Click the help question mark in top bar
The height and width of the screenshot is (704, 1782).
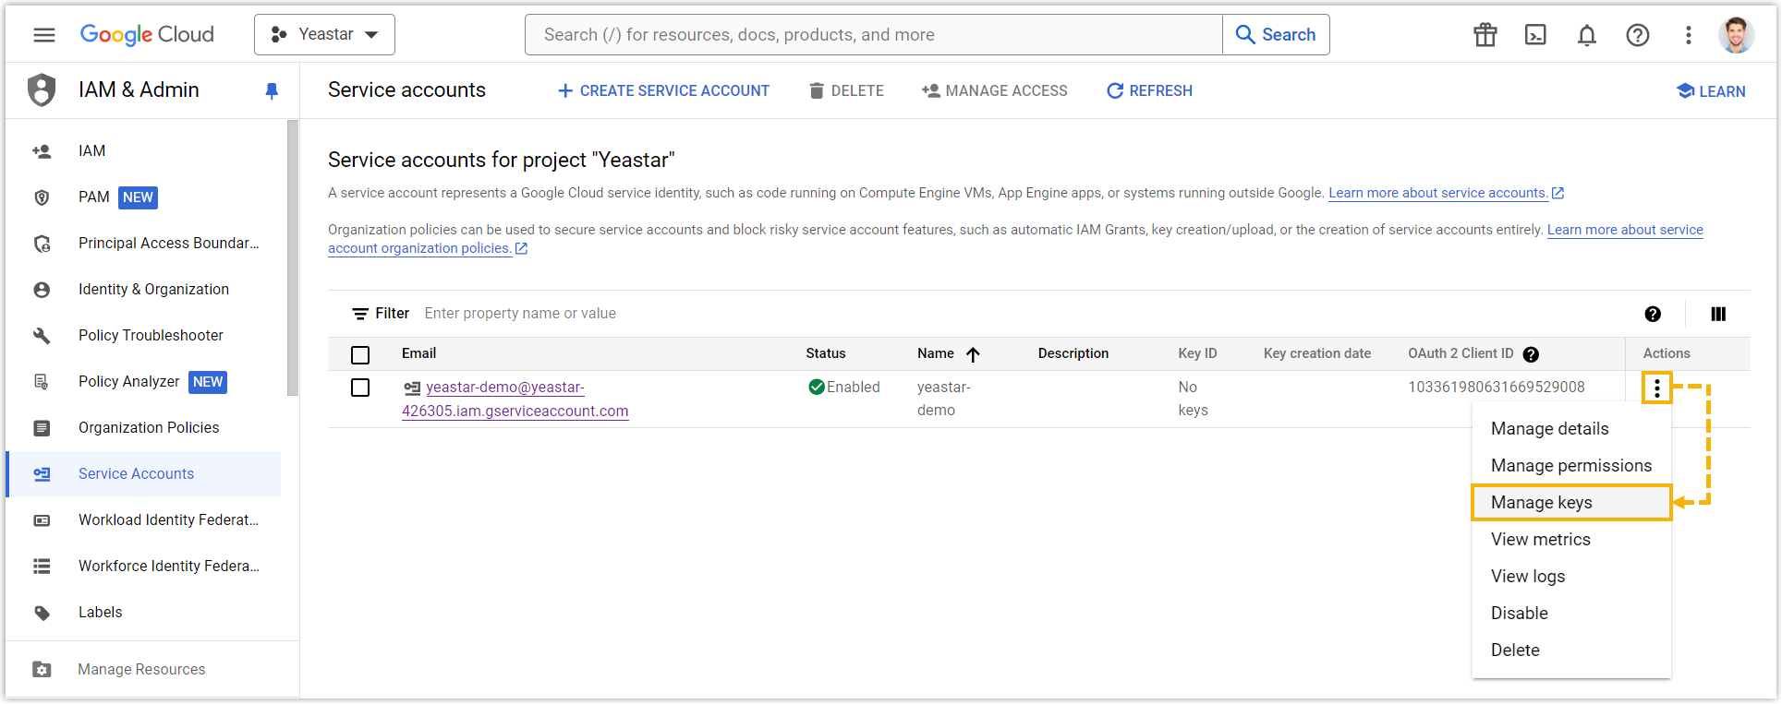[1637, 35]
